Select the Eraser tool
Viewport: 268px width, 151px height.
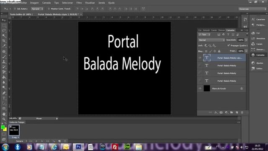point(4,72)
